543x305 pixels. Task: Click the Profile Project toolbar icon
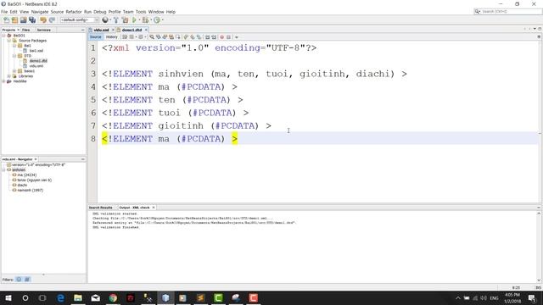[x=157, y=20]
